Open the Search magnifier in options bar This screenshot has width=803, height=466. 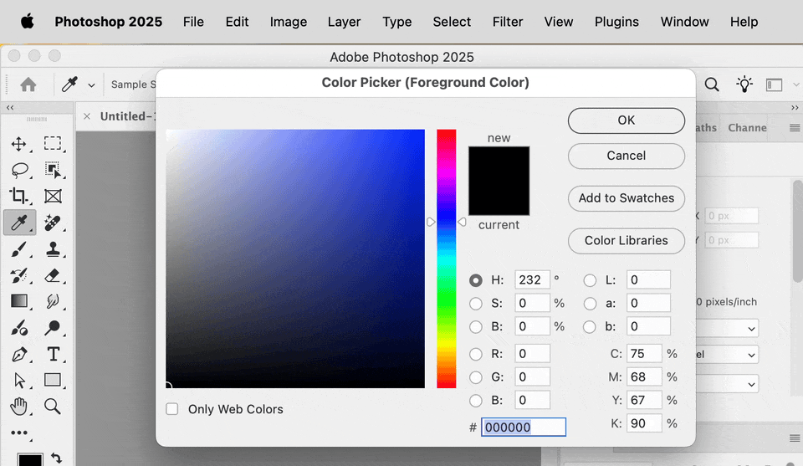pos(712,84)
